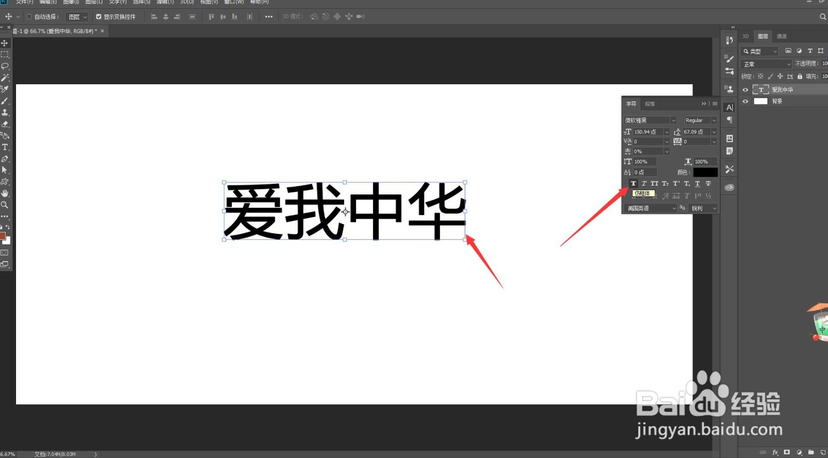Select the Clone Stamp tool in toolbar
Viewport: 828px width, 458px height.
pyautogui.click(x=5, y=112)
